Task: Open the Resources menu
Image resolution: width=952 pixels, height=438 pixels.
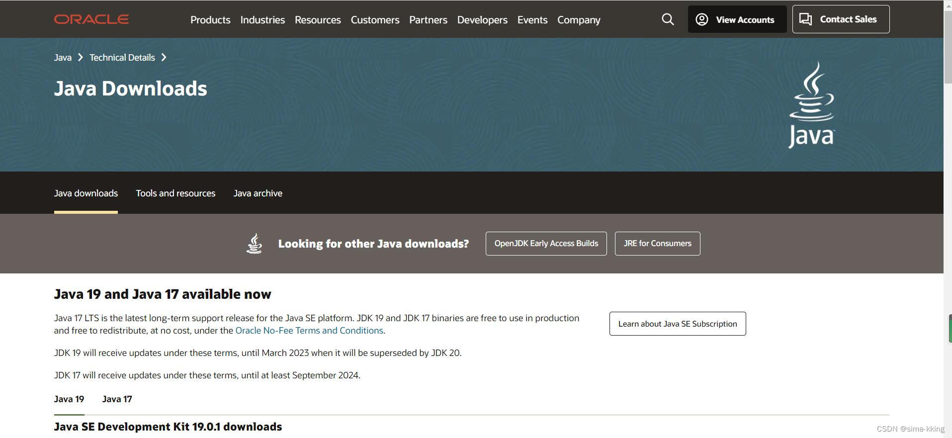Action: point(318,20)
